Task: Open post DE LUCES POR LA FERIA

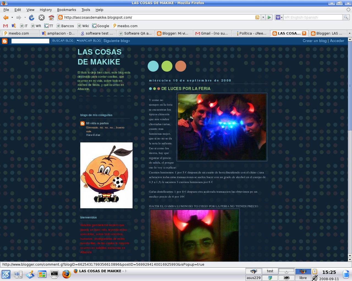Action: pyautogui.click(x=186, y=89)
